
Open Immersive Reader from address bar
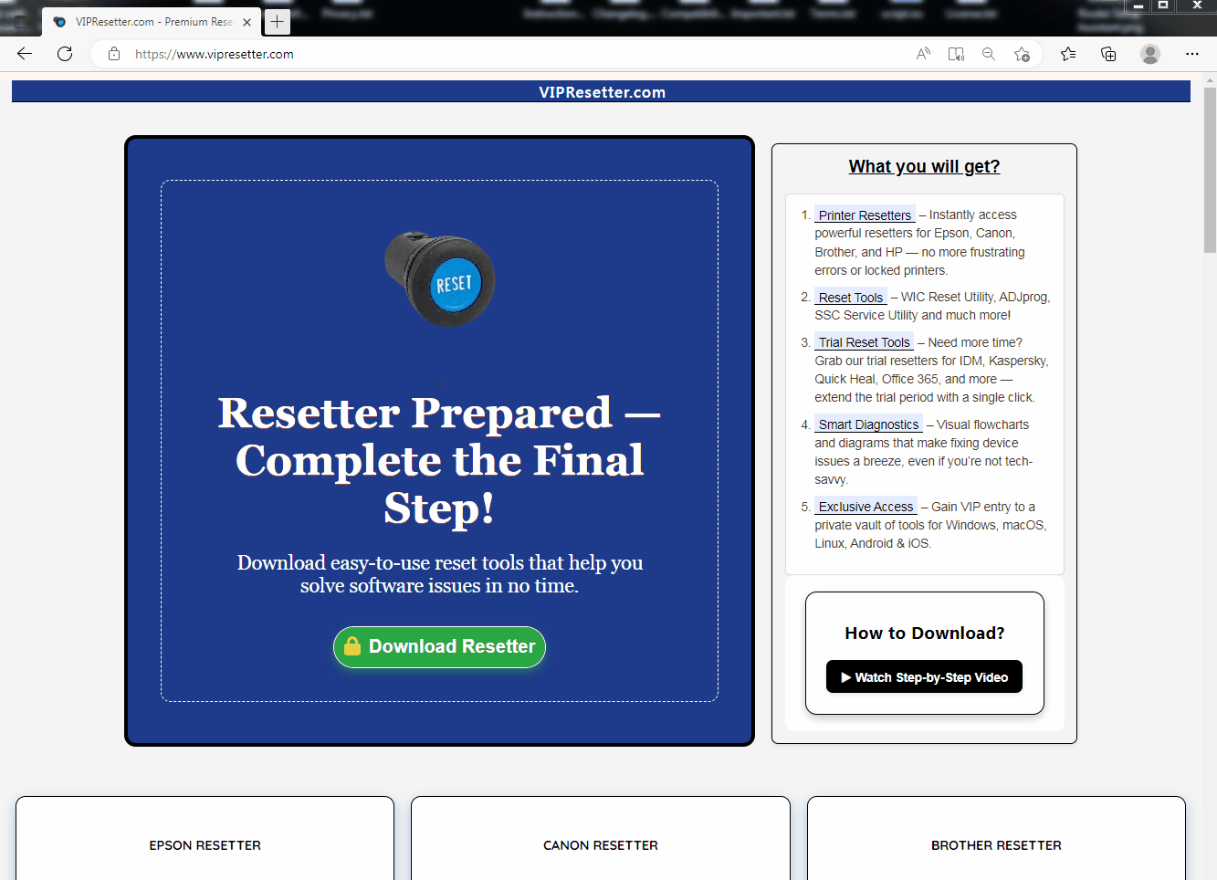(956, 54)
